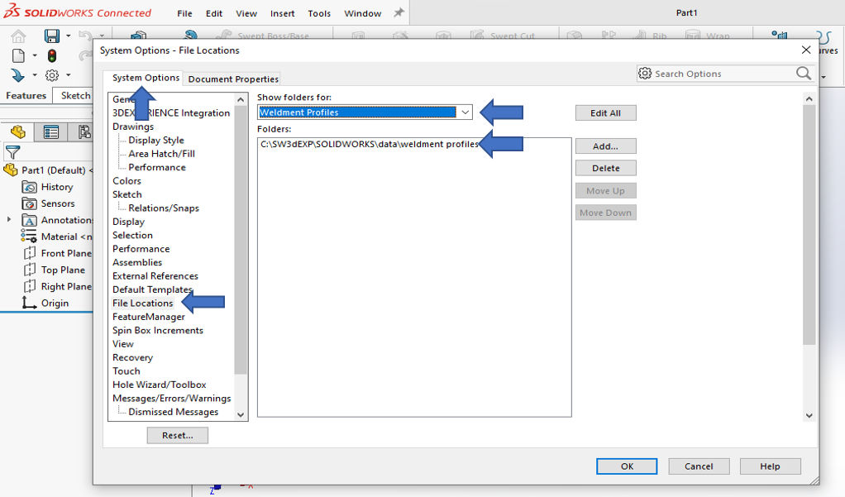Select the weldment profiles folder path
The width and height of the screenshot is (845, 497).
[x=369, y=144]
